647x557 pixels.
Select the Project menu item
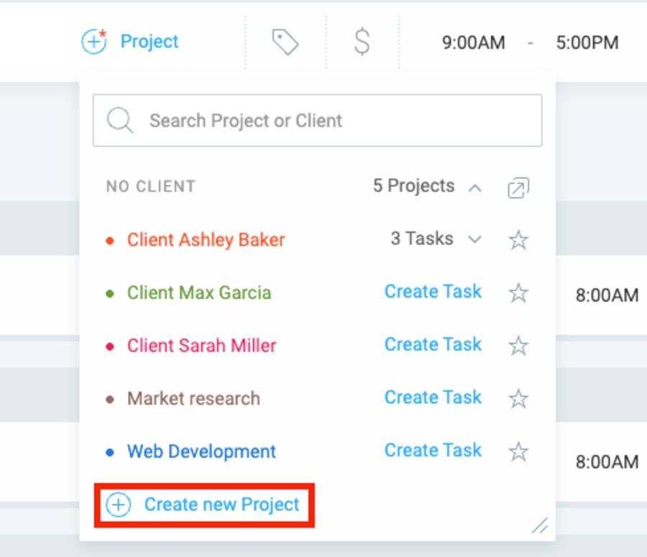click(149, 42)
